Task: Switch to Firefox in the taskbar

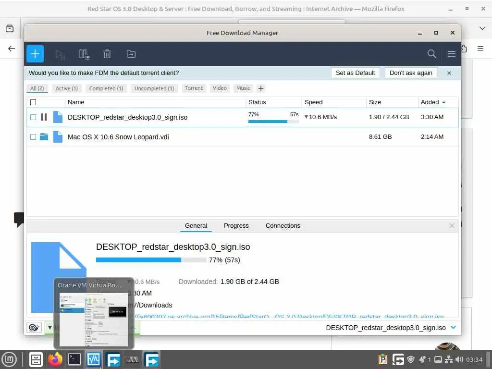Action: click(x=55, y=359)
